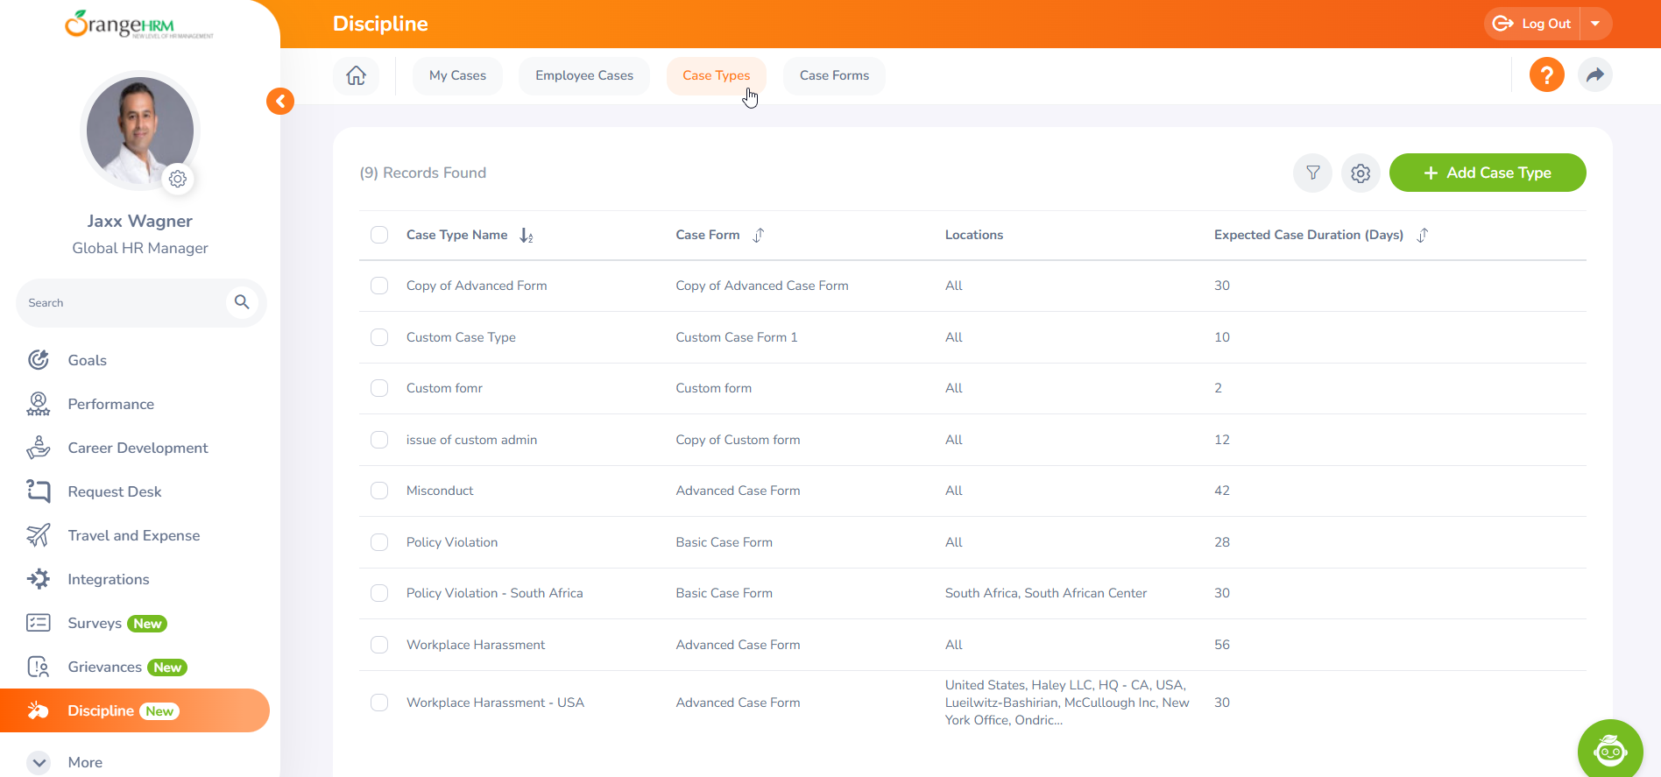Tick the Policy Violation - South Africa checkbox
The height and width of the screenshot is (777, 1661).
point(379,593)
